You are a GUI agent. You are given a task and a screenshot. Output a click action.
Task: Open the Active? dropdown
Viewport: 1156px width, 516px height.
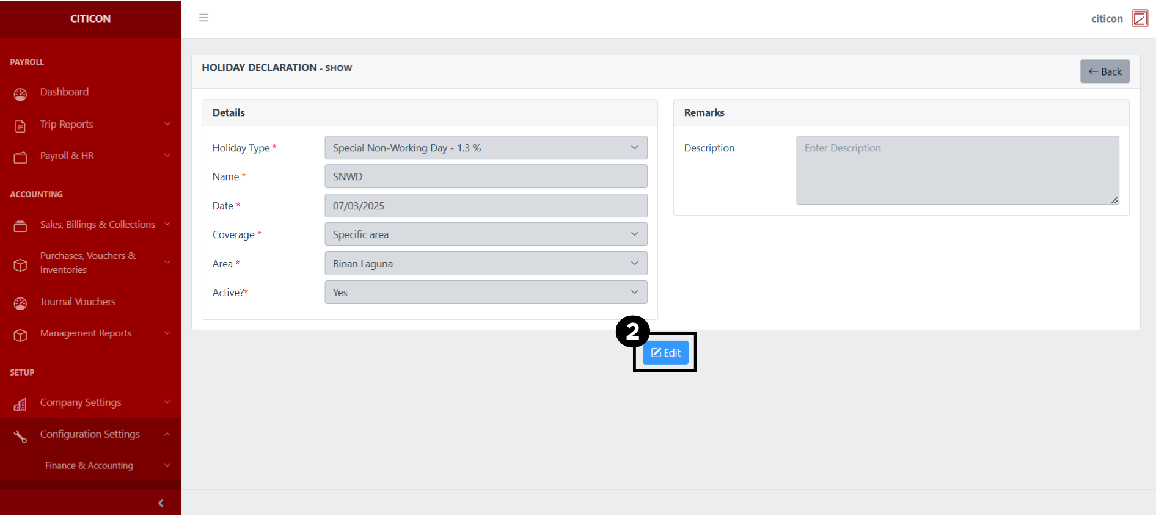click(x=486, y=293)
